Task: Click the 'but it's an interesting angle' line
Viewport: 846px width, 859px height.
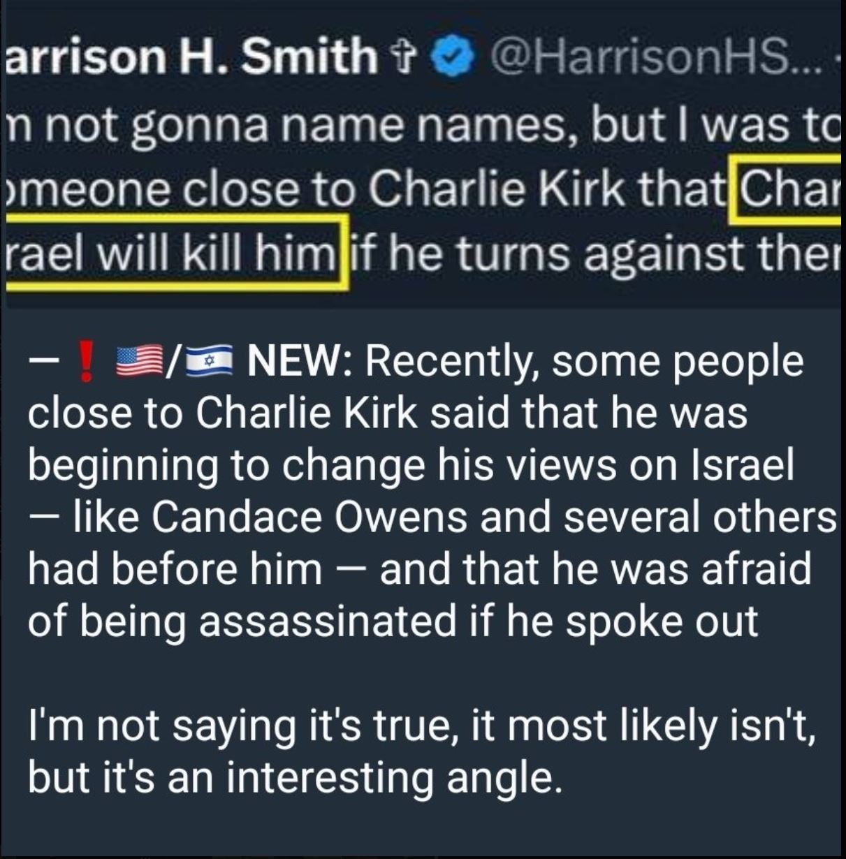Action: (295, 777)
